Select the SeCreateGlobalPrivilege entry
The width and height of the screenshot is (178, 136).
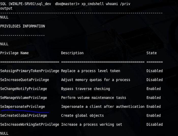24,116
